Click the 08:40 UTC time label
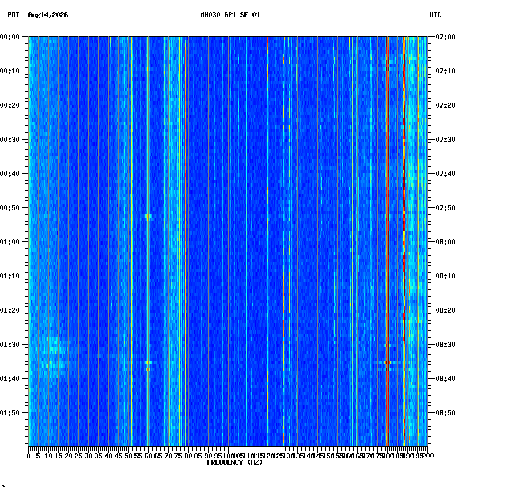This screenshot has width=514, height=492. point(446,379)
